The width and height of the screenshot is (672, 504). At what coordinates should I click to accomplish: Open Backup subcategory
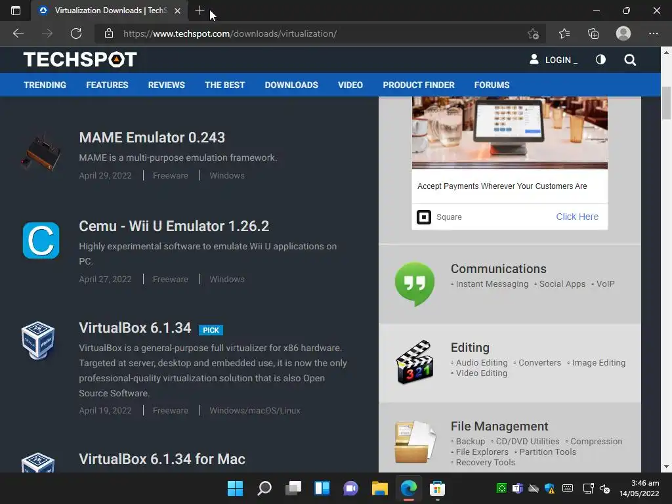coord(470,442)
